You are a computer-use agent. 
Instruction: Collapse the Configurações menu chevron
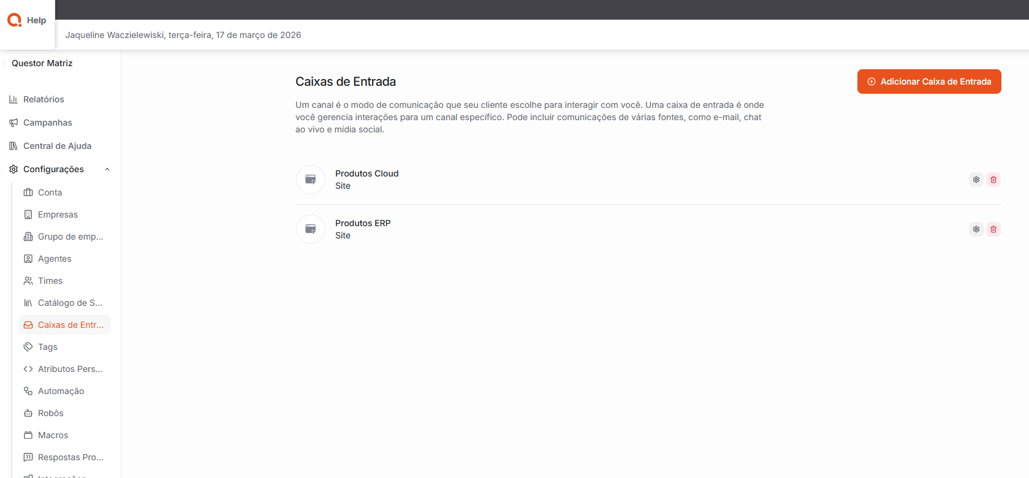107,169
